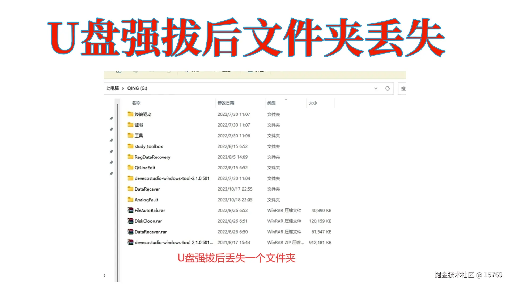
Task: Click the second pin icon in the sidebar
Action: pyautogui.click(x=112, y=129)
